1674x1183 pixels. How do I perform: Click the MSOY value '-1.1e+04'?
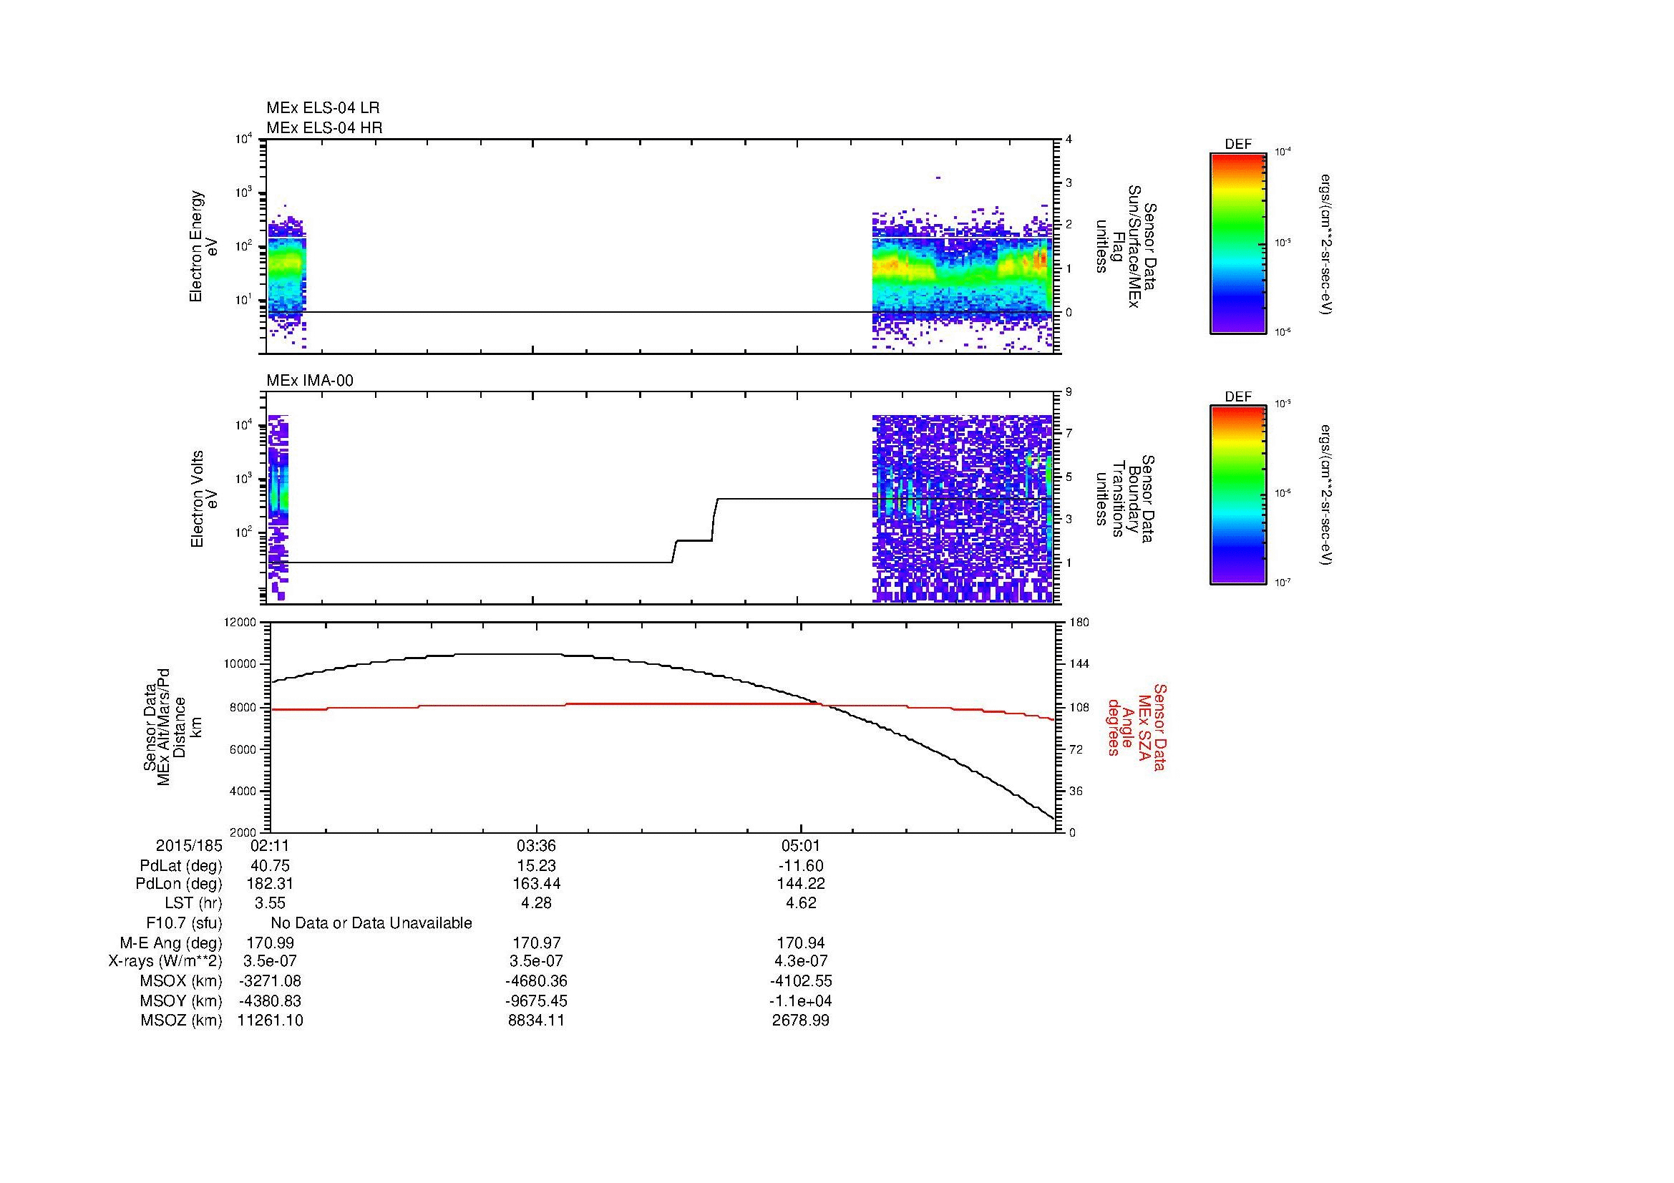(x=802, y=1001)
